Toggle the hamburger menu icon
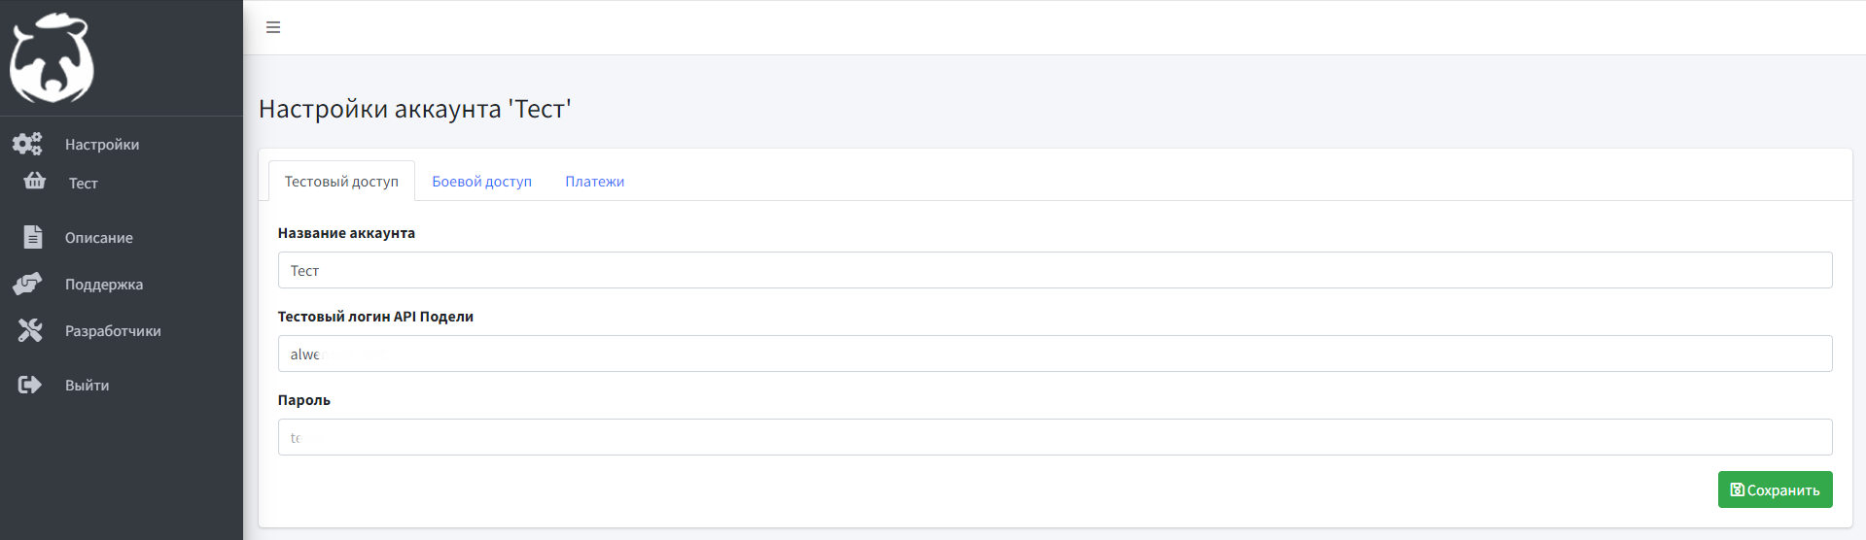 (x=273, y=27)
